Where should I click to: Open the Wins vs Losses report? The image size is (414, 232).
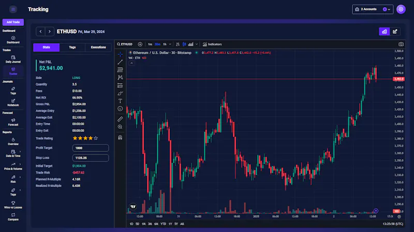click(x=13, y=205)
